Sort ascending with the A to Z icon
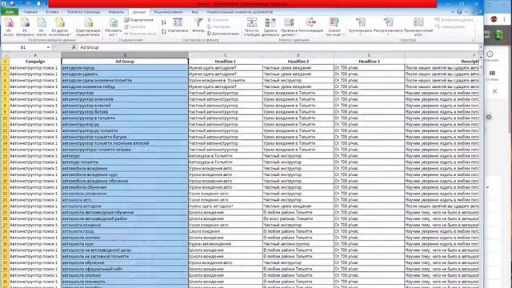The image size is (512, 288). pos(163,22)
